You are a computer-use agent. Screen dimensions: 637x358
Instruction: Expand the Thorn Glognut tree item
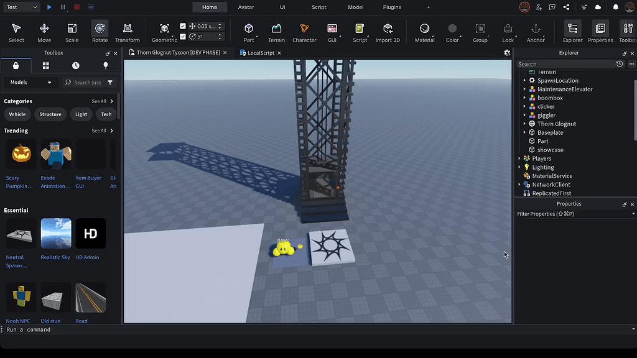pyautogui.click(x=524, y=123)
